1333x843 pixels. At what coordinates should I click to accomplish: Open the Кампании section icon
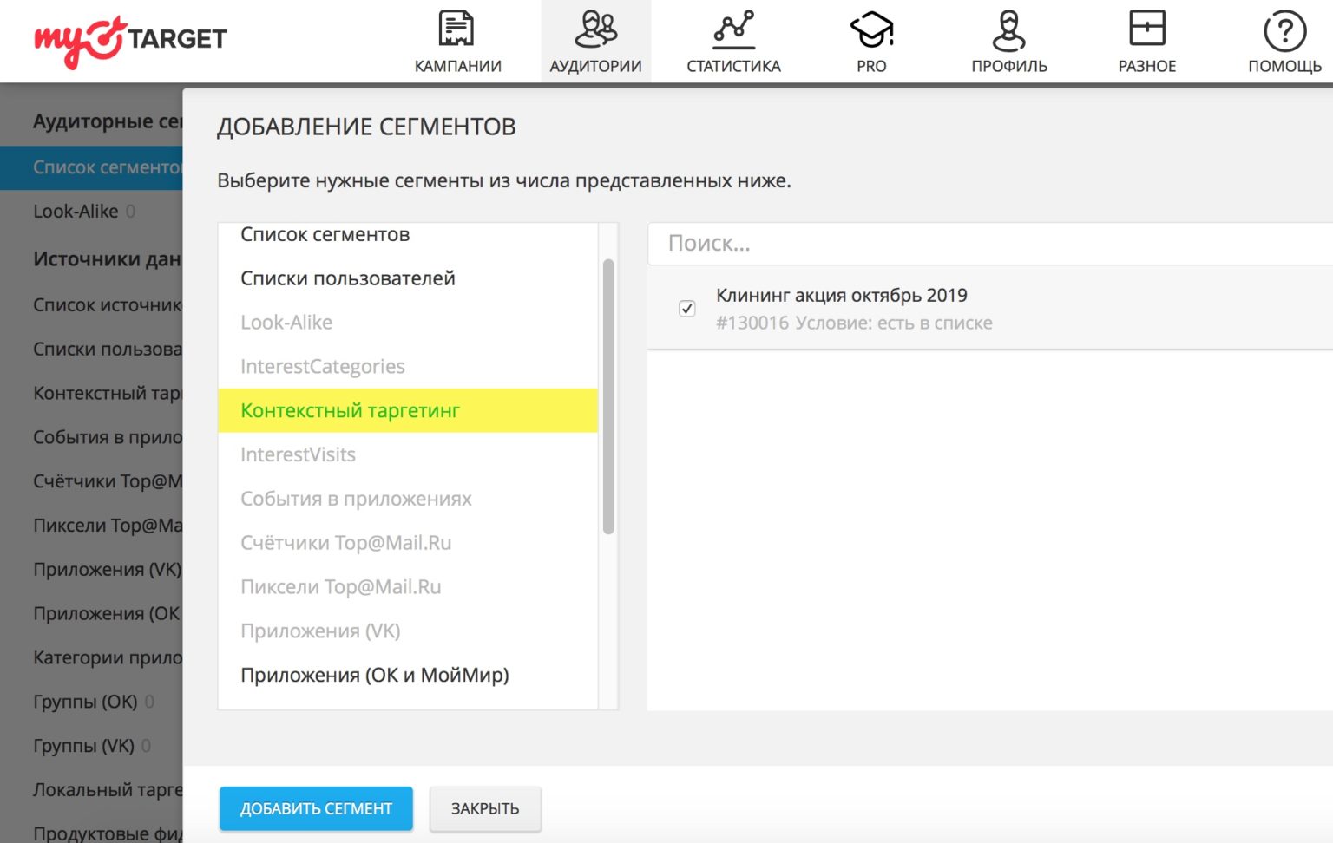tap(456, 29)
